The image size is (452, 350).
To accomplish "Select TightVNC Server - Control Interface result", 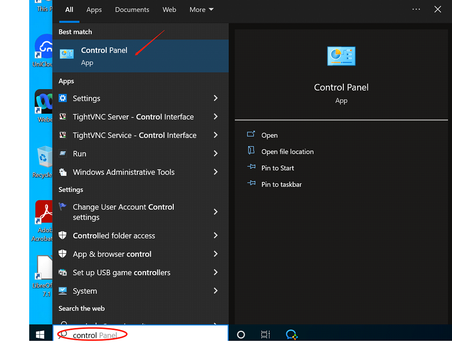I will click(133, 117).
